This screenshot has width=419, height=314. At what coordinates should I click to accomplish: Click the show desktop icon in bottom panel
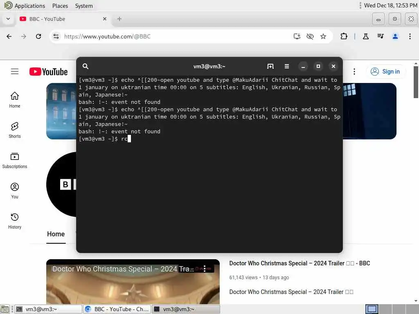point(5,309)
